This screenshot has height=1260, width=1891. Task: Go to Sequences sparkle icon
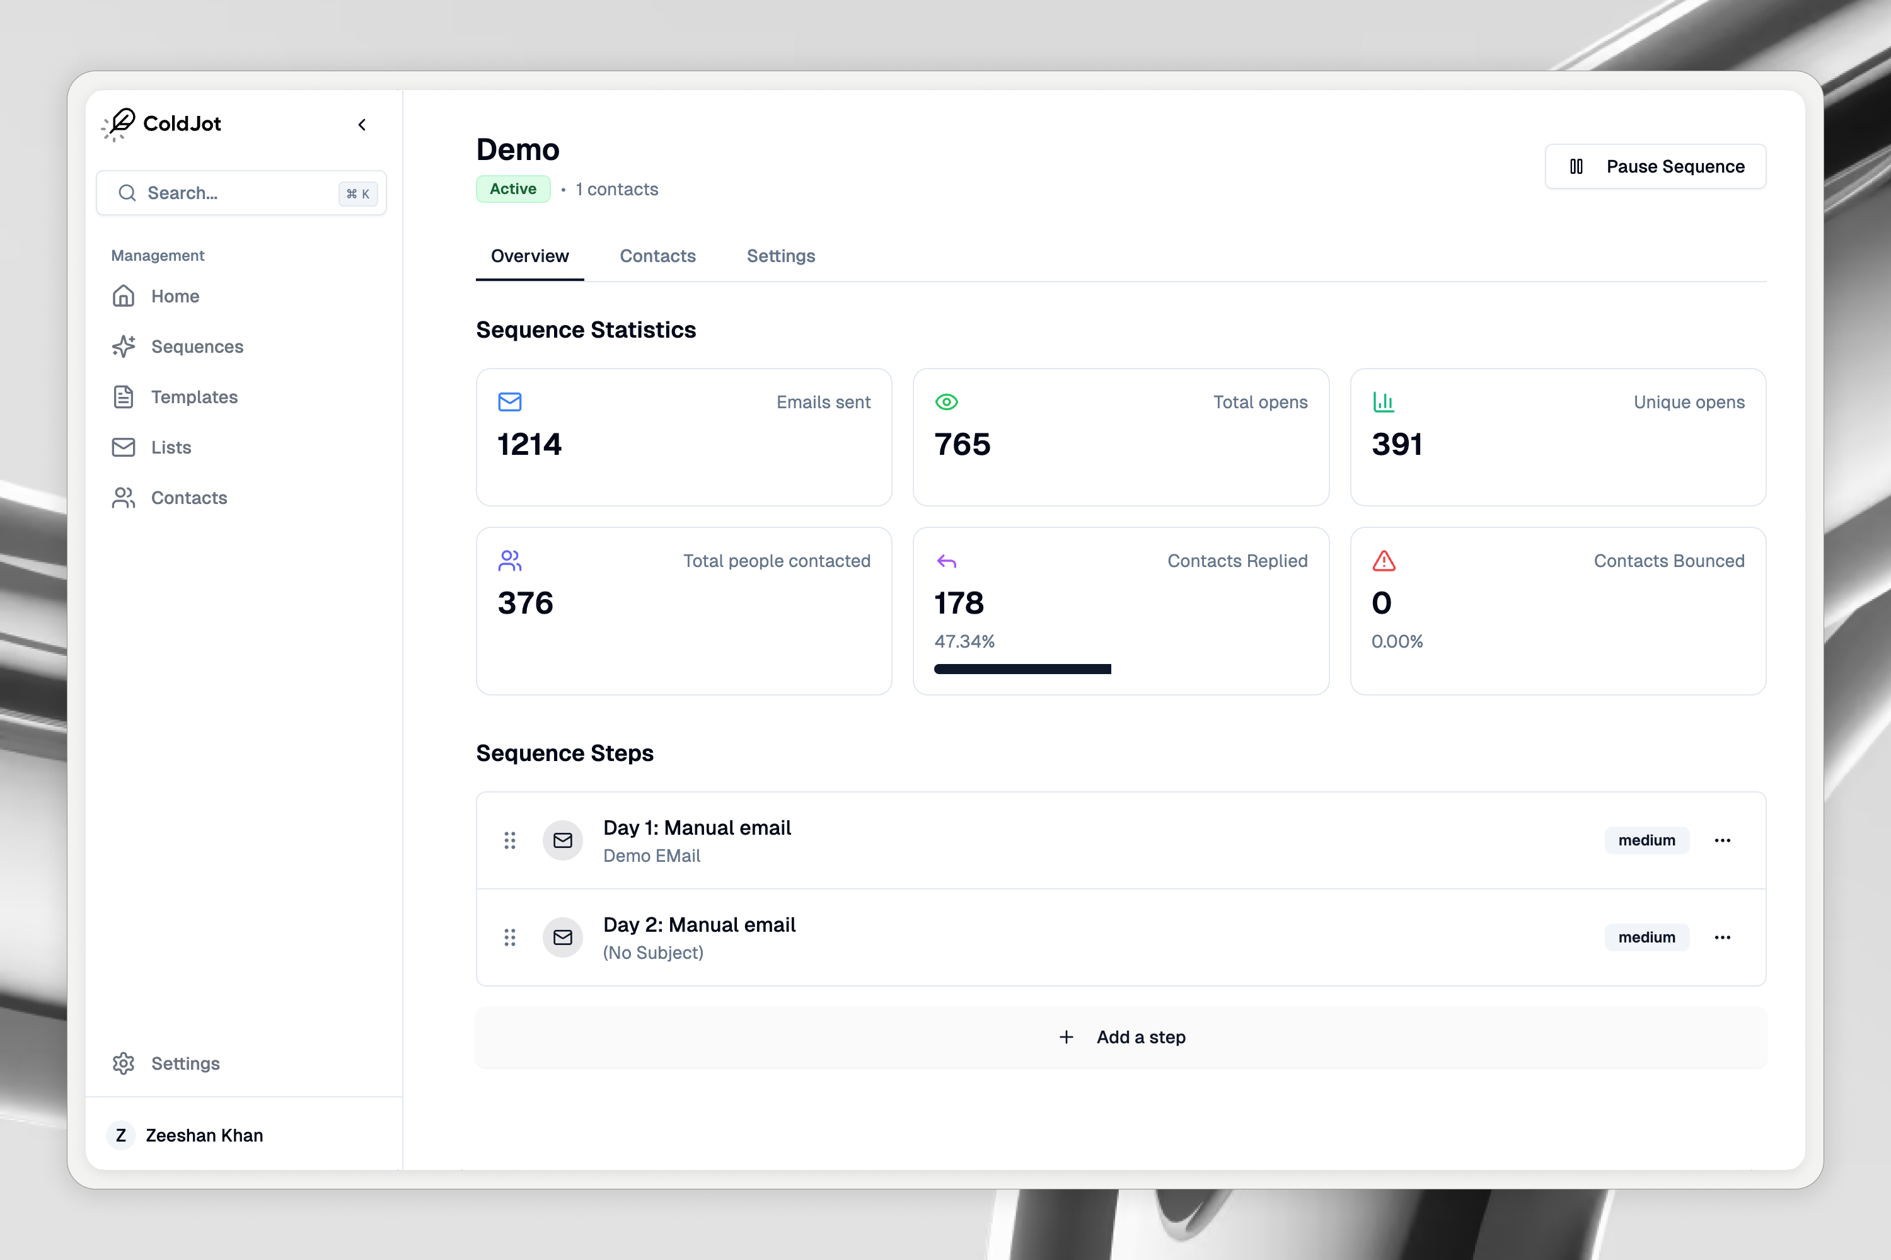point(124,346)
